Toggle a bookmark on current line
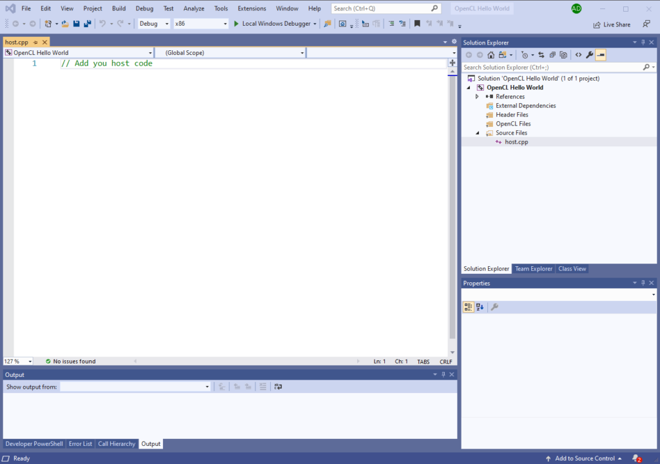660x464 pixels. (417, 24)
